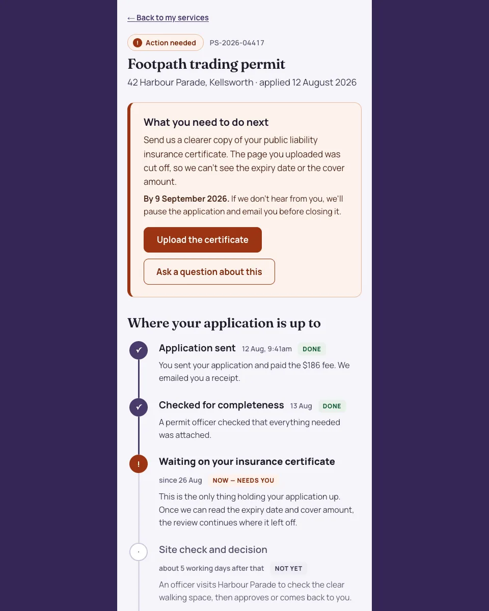Select the DONE tag next to Application sent
Image resolution: width=489 pixels, height=611 pixels.
pos(312,349)
